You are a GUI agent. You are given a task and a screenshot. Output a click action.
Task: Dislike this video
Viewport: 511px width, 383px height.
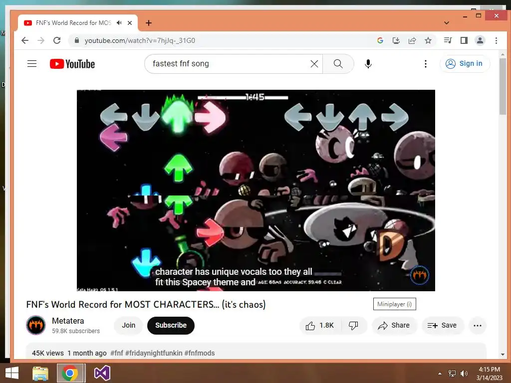(354, 325)
